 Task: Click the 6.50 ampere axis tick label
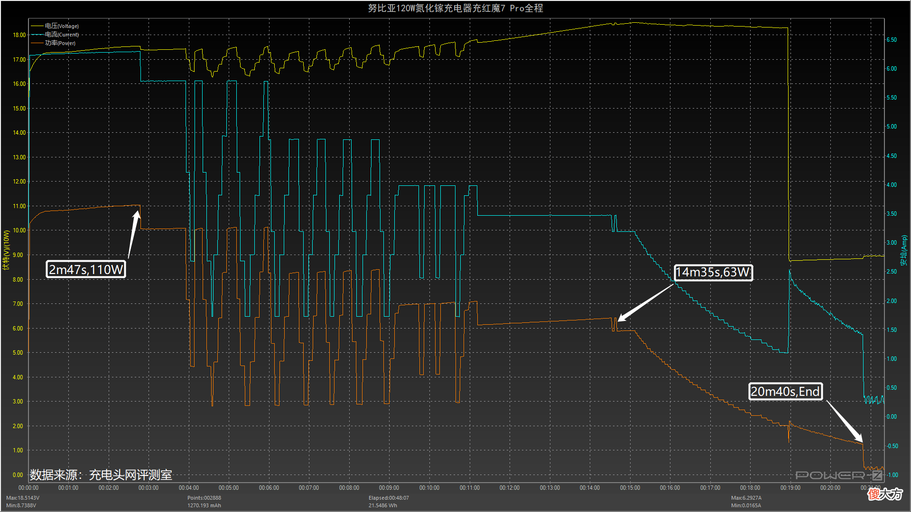pos(892,40)
